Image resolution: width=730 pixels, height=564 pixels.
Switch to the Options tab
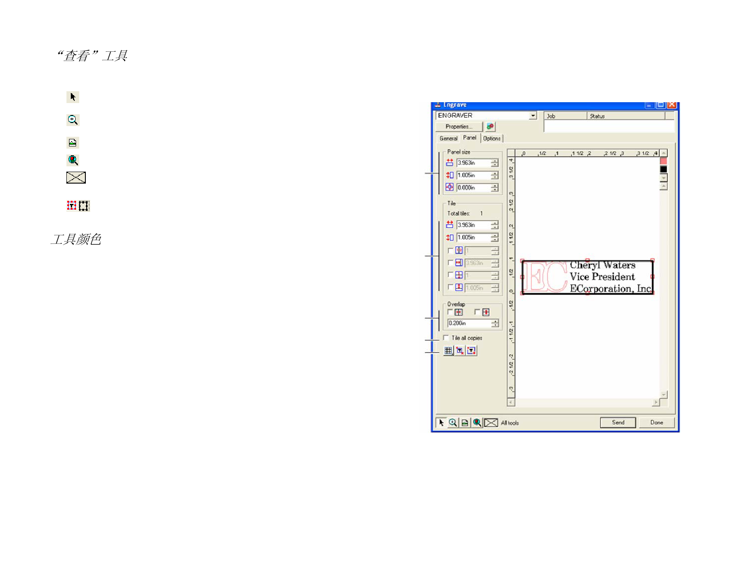tap(492, 138)
